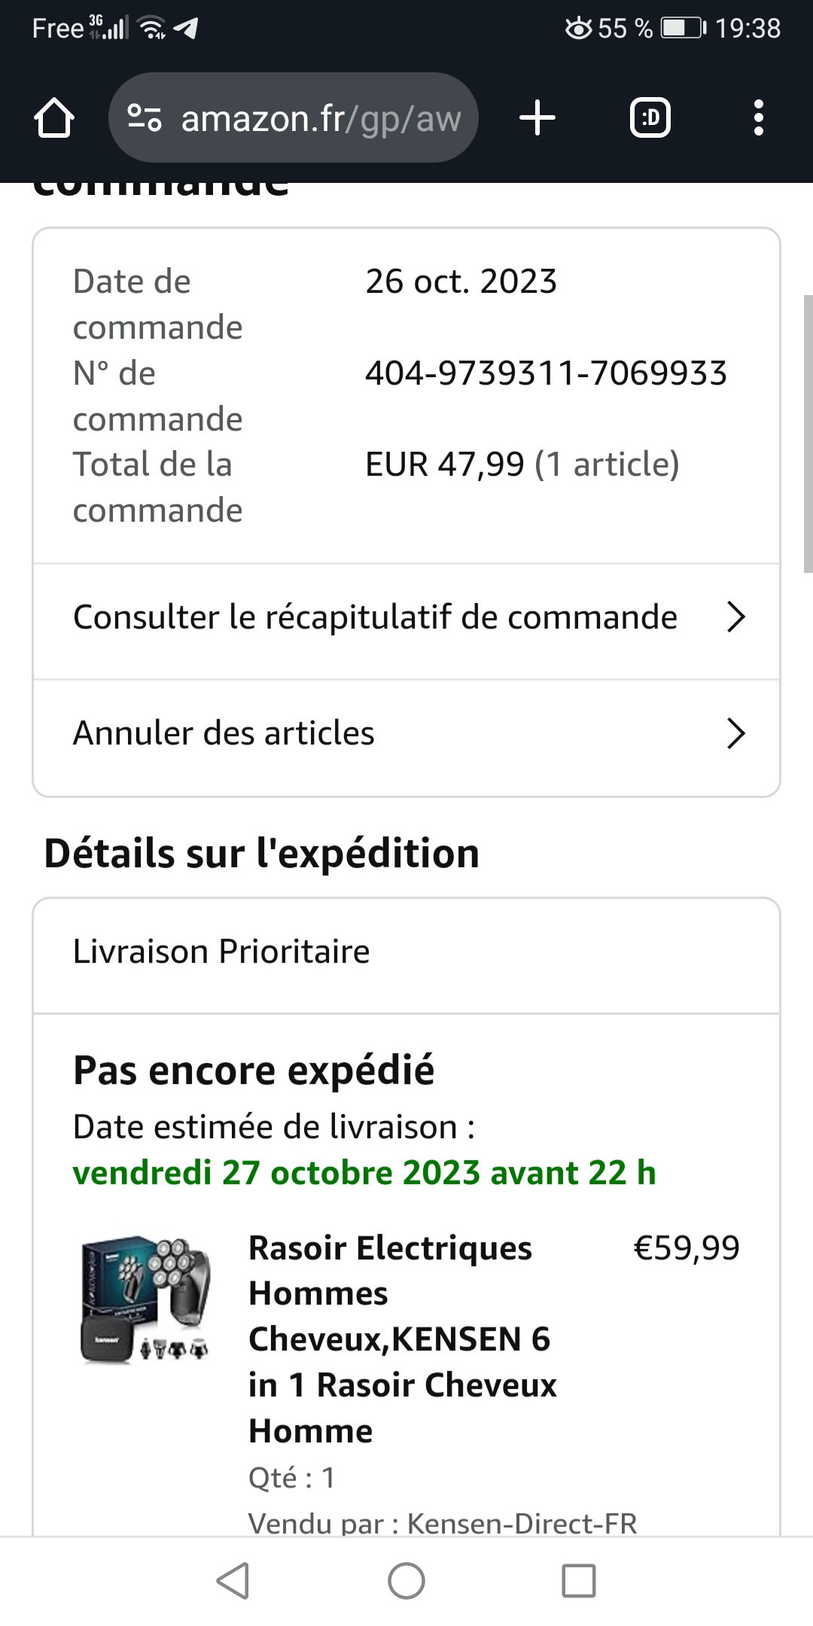Open Consulter le récapitulatif de commande

click(375, 617)
